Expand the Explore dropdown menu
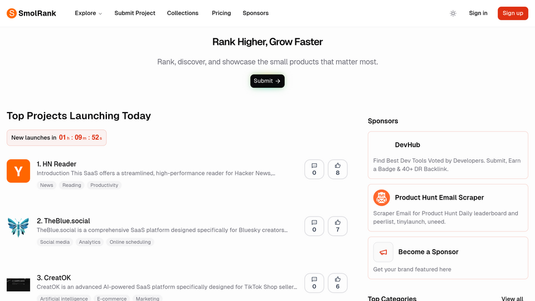This screenshot has height=301, width=535. 88,13
